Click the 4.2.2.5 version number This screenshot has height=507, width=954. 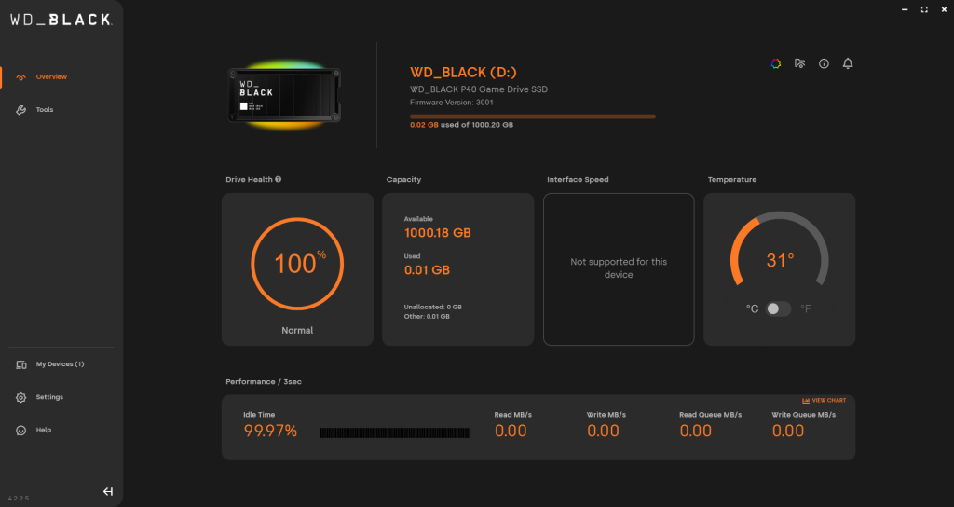(19, 499)
